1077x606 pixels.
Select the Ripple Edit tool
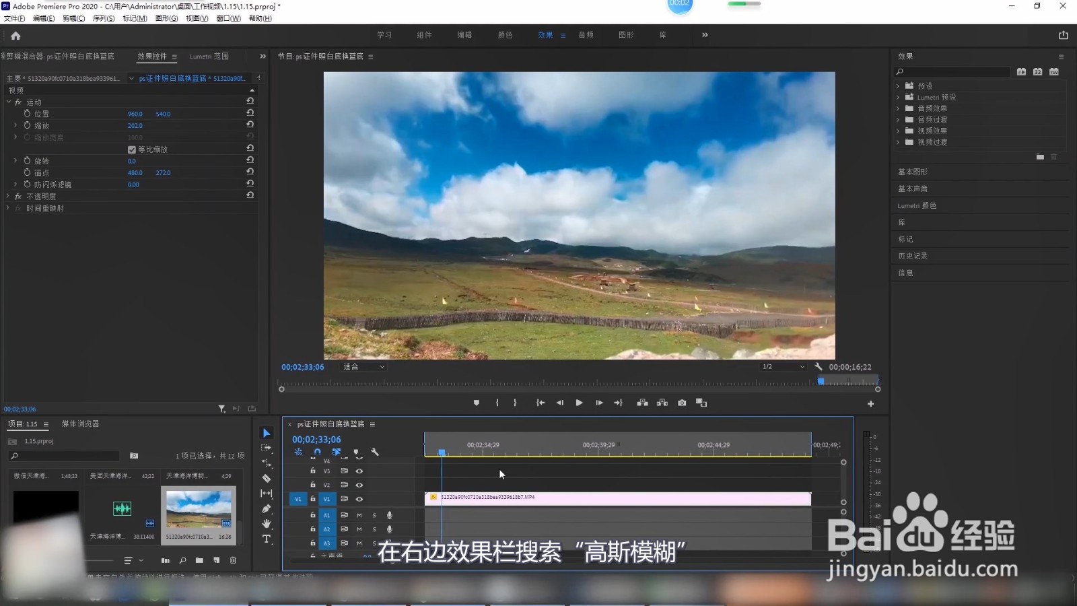pos(267,463)
